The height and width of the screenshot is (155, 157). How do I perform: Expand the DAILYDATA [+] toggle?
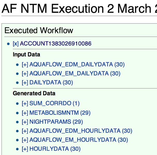coord(25,82)
